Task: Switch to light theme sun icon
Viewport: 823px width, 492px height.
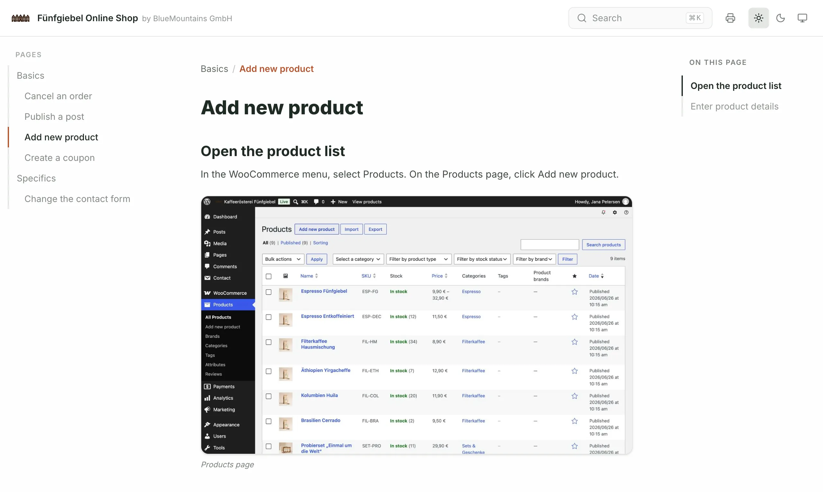Action: (758, 18)
